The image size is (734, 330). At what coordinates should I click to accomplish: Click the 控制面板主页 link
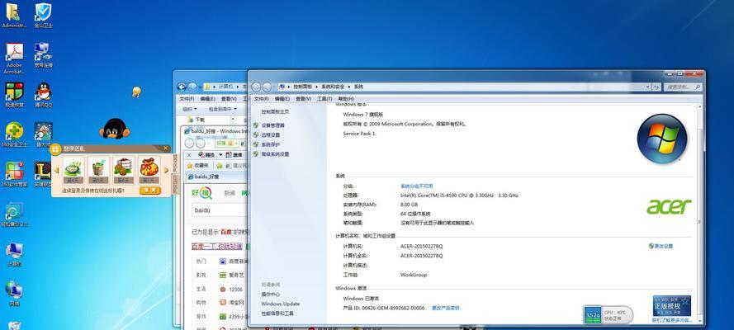tap(275, 112)
